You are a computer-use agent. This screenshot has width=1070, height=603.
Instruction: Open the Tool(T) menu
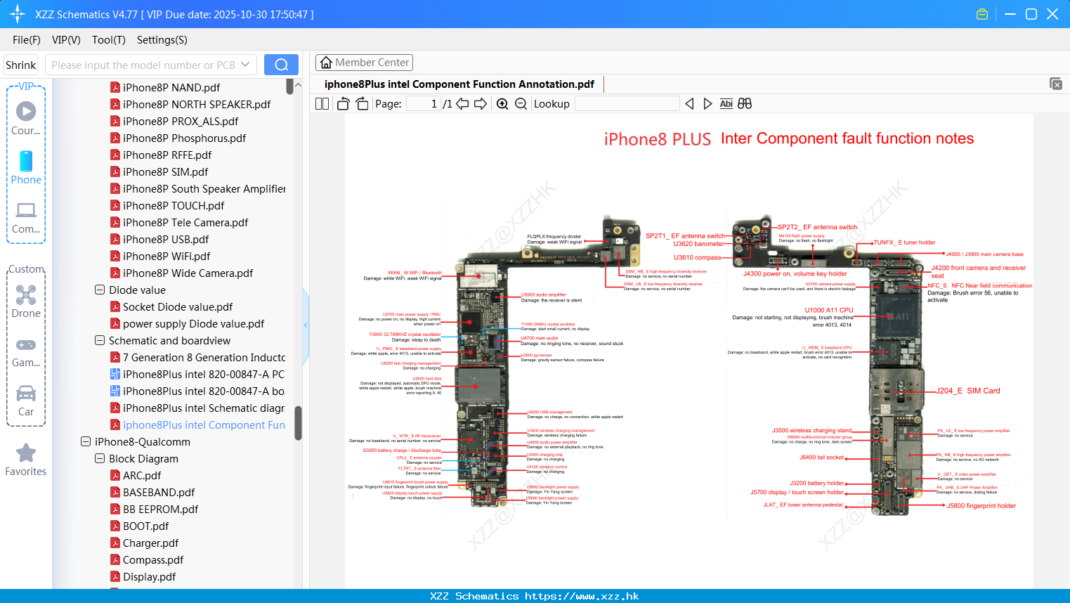[x=109, y=40]
